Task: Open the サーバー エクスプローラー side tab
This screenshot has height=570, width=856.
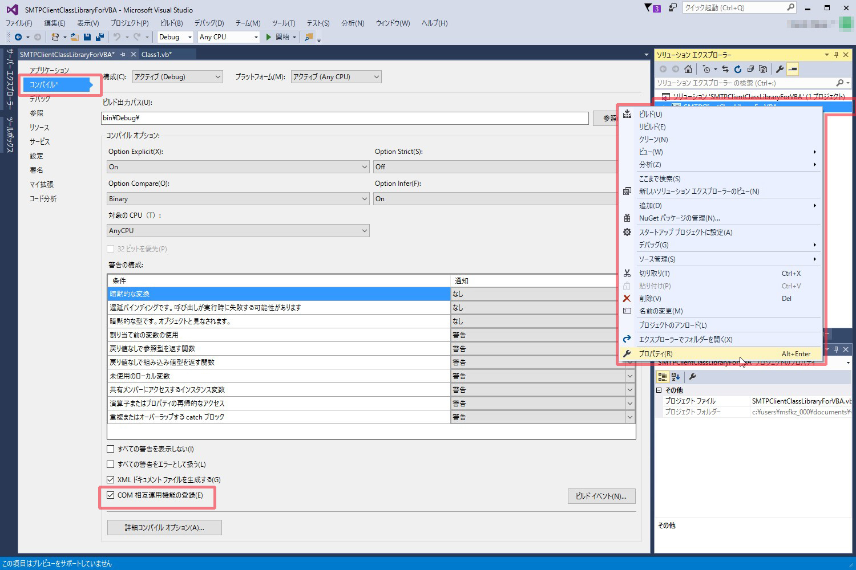Action: tap(9, 79)
